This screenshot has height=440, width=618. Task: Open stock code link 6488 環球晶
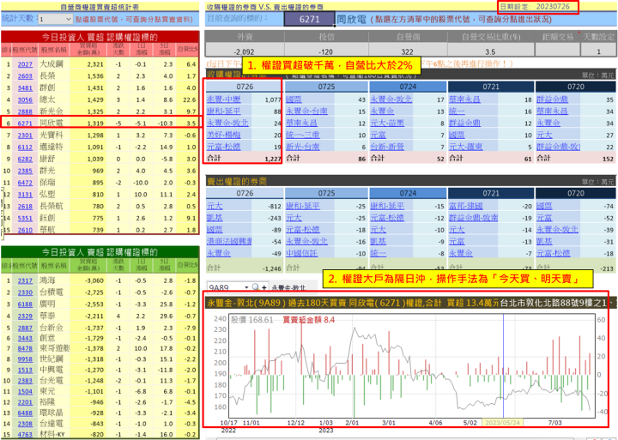click(x=25, y=413)
